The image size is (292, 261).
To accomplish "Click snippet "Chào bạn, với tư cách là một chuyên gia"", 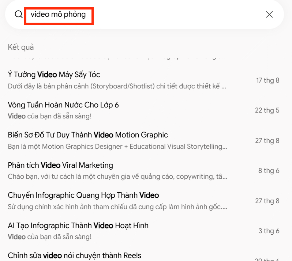I will click(x=117, y=177).
